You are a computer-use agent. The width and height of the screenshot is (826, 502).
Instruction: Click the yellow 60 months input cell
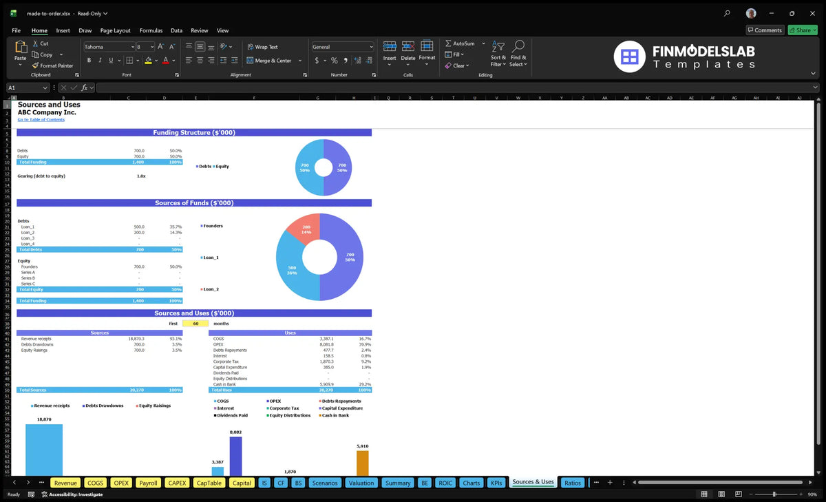195,323
